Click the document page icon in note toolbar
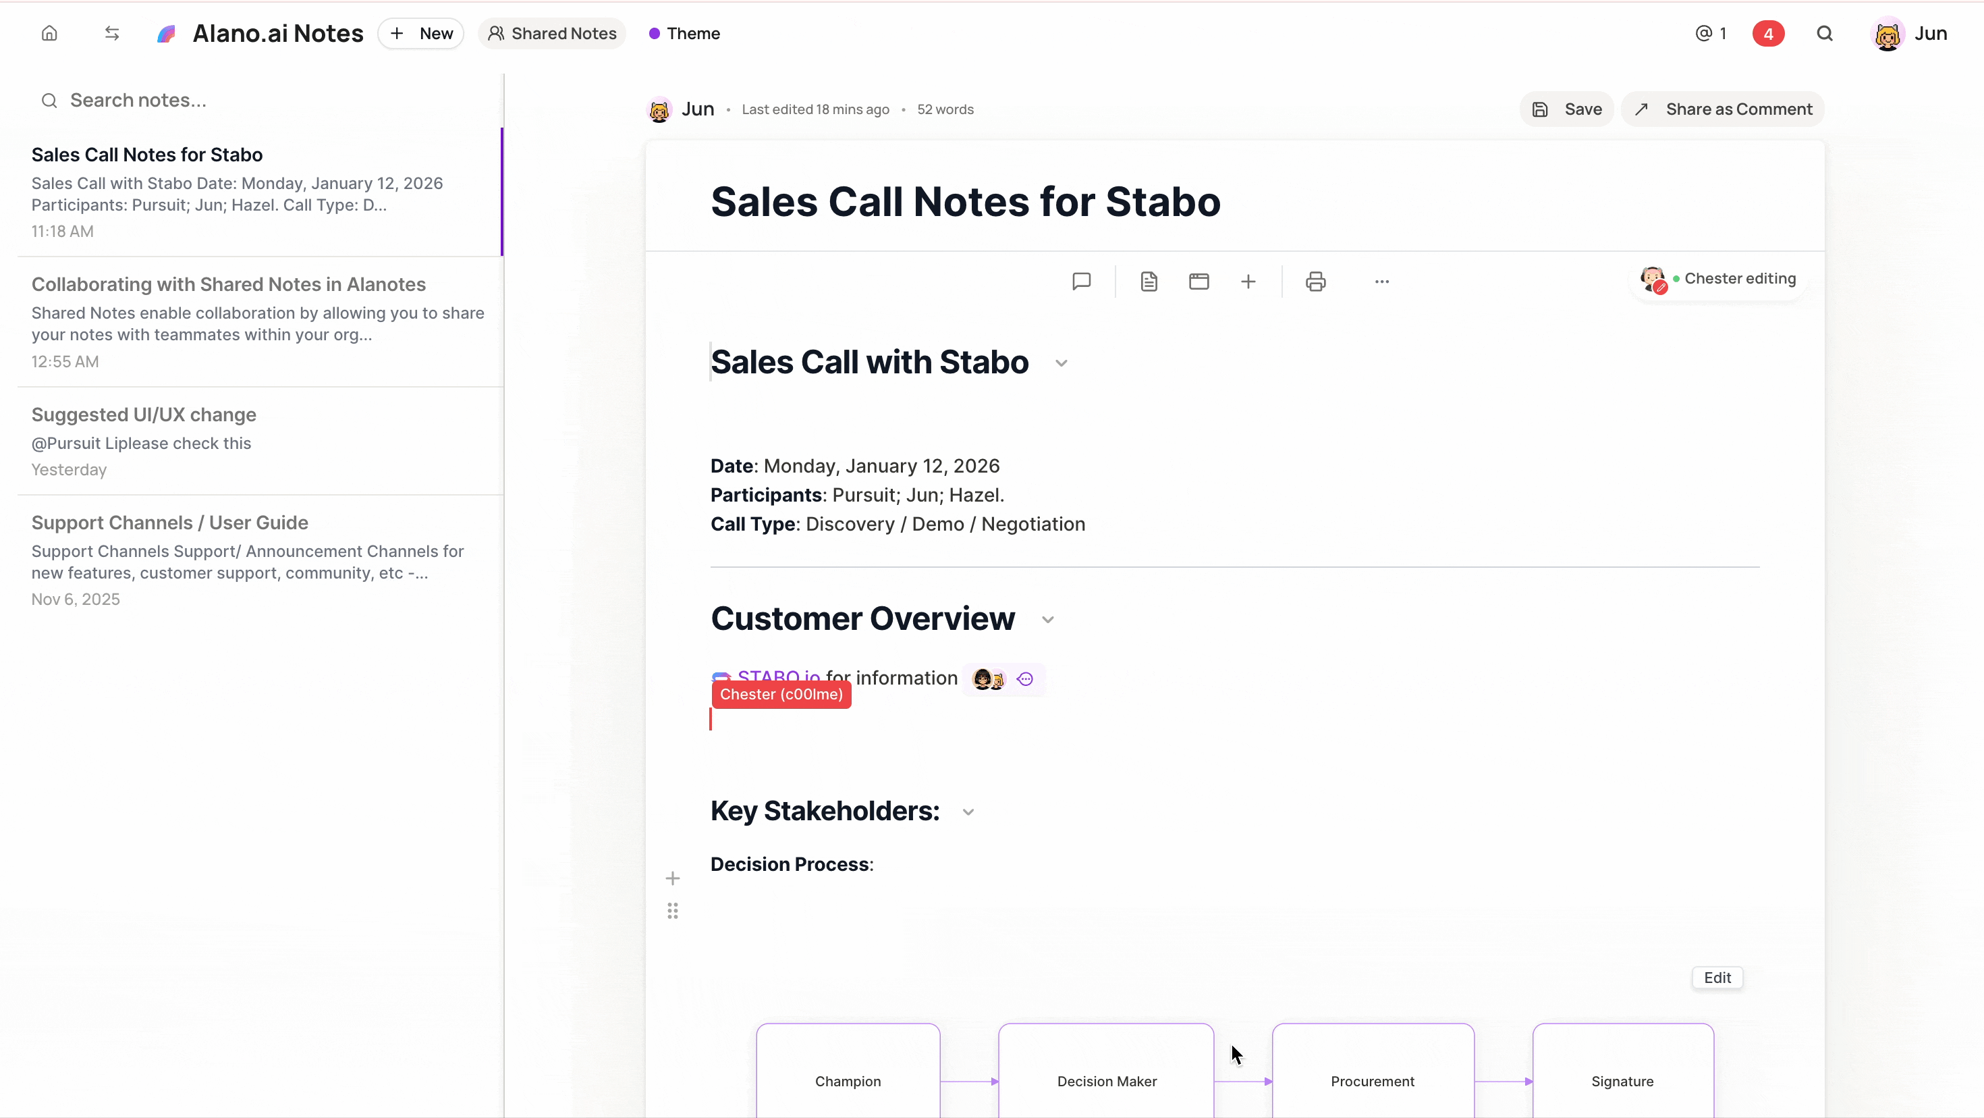Image resolution: width=1984 pixels, height=1118 pixels. [x=1149, y=282]
